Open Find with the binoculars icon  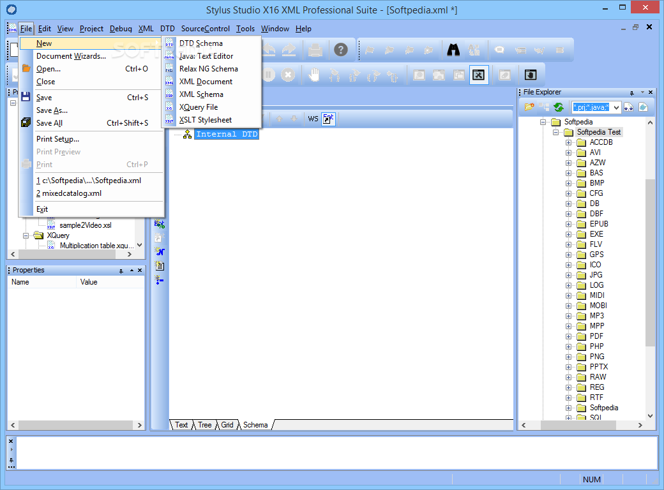click(x=453, y=50)
